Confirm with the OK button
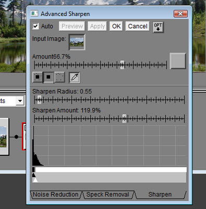 [116, 26]
